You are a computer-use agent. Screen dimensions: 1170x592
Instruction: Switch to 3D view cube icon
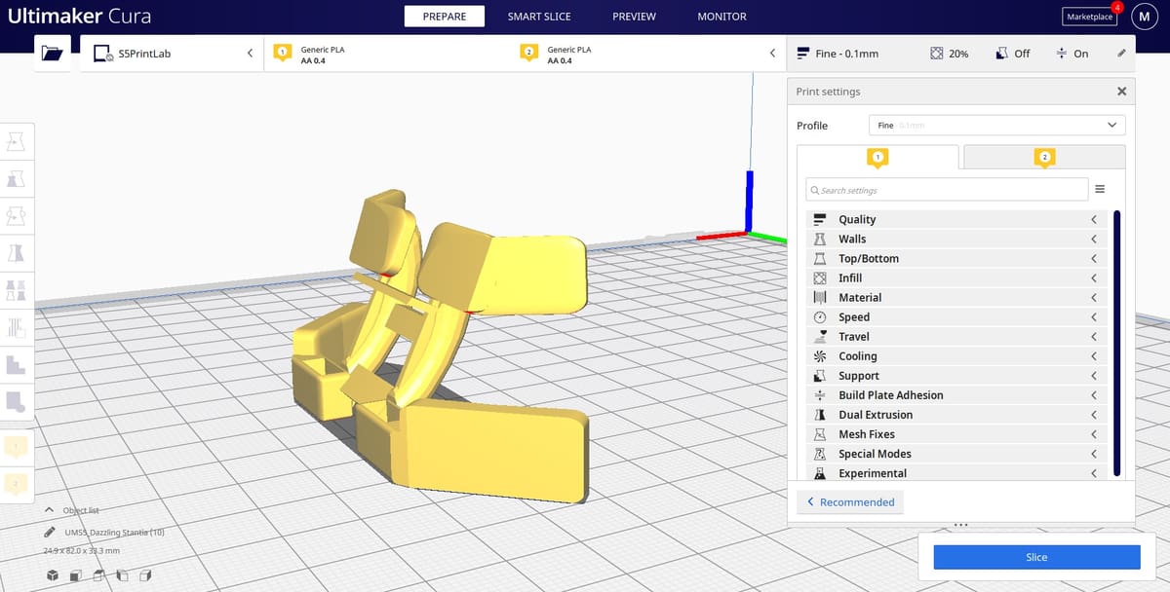coord(53,575)
